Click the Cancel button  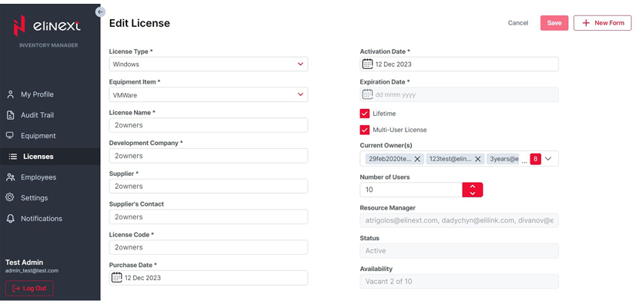(x=518, y=23)
